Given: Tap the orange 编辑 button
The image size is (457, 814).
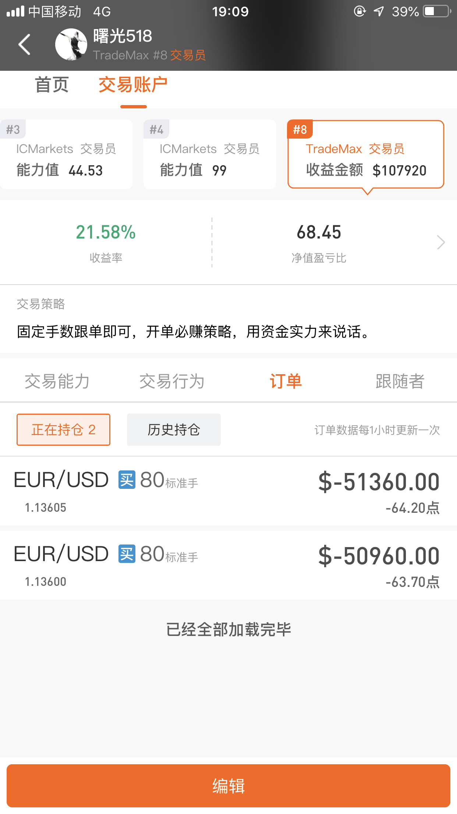Looking at the screenshot, I should (229, 786).
